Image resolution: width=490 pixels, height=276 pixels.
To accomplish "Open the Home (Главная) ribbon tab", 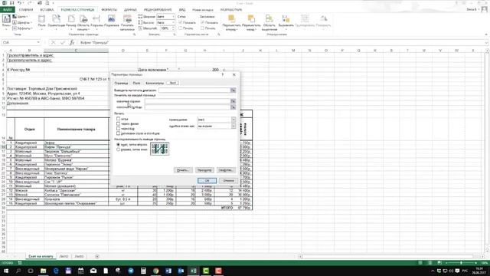I will [25, 10].
